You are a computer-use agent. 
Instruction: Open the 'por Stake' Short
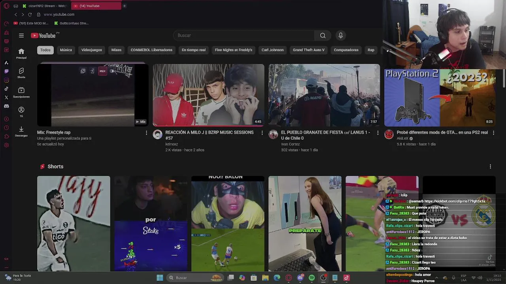click(x=151, y=224)
